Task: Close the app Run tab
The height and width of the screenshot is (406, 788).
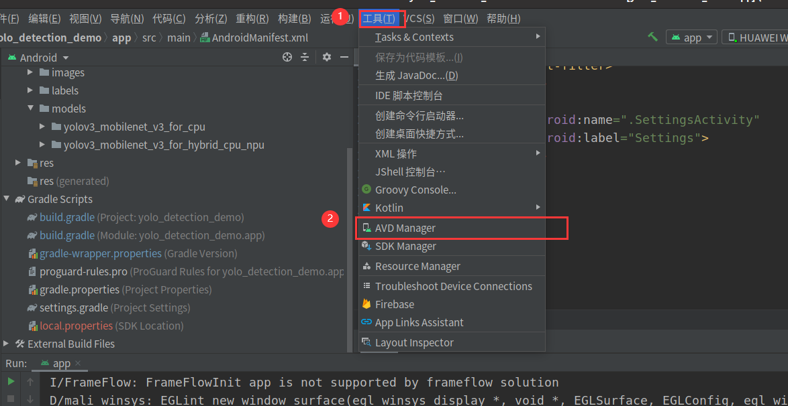Action: click(x=77, y=363)
